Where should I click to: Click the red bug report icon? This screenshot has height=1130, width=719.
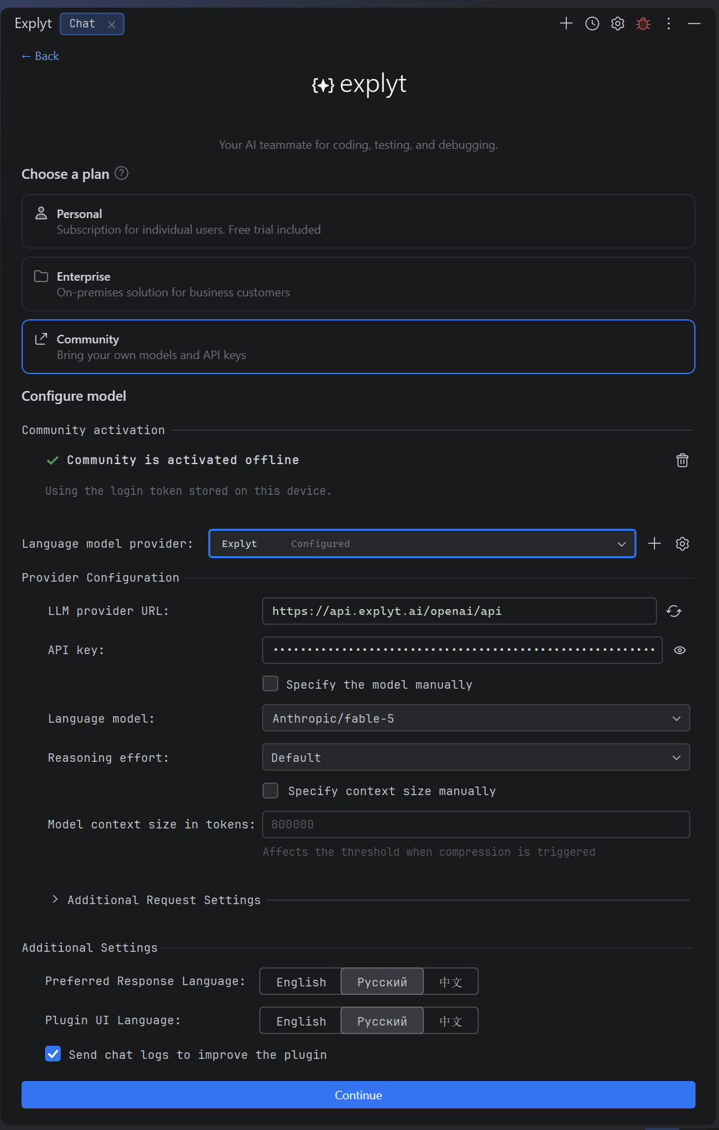click(643, 24)
